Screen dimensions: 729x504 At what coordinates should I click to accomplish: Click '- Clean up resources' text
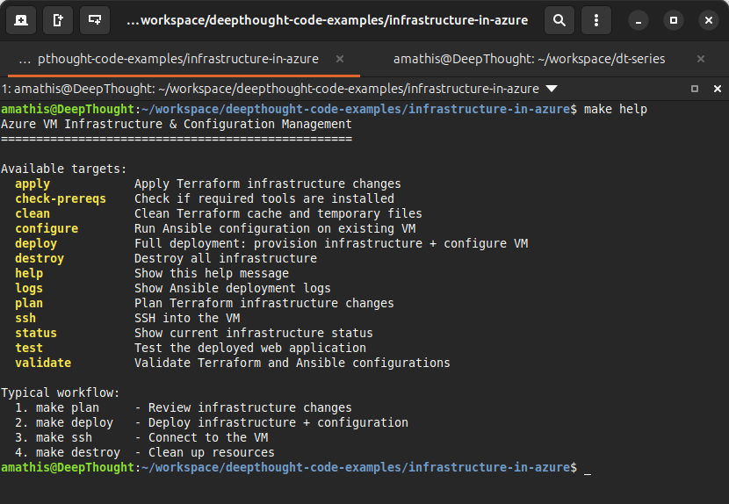pyautogui.click(x=205, y=452)
